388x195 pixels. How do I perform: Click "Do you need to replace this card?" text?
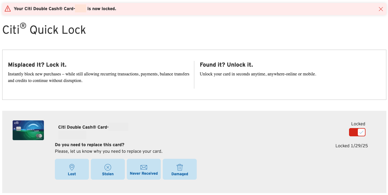tap(90, 145)
